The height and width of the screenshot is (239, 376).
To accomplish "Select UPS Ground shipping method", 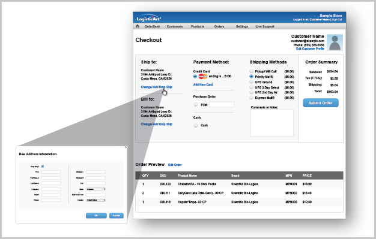I will [x=251, y=82].
